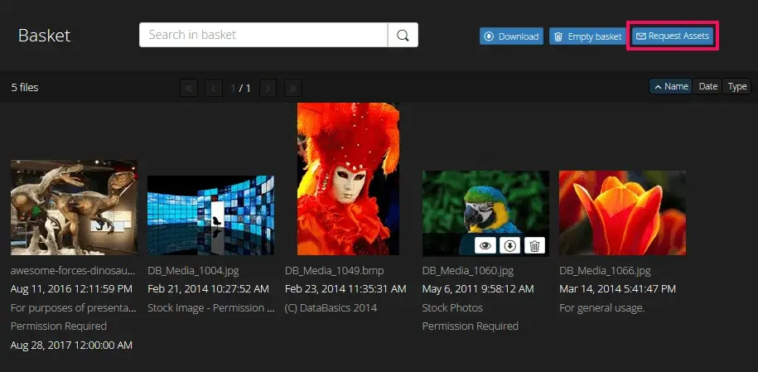Sort basket files by Type
This screenshot has width=758, height=372.
(737, 86)
